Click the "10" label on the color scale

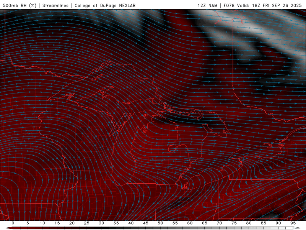(x=42, y=223)
